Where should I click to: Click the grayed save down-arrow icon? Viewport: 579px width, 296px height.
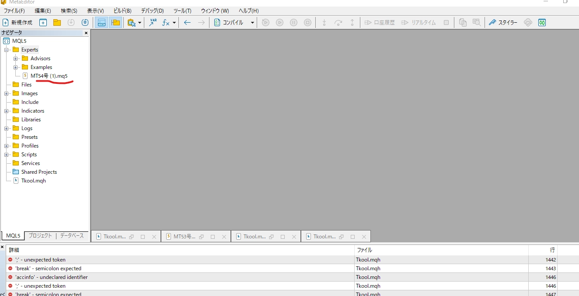click(x=71, y=23)
